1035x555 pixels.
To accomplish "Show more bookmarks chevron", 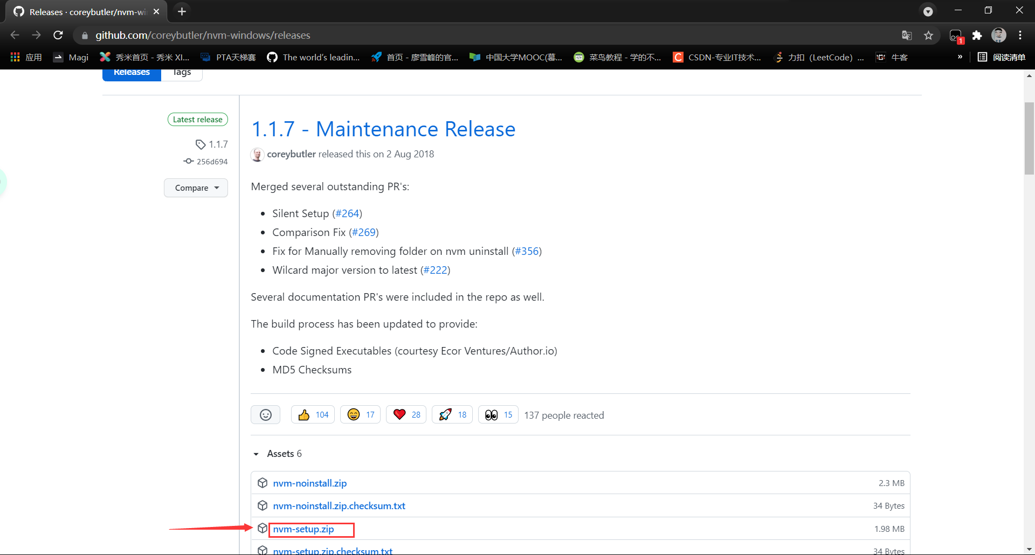I will (x=960, y=57).
